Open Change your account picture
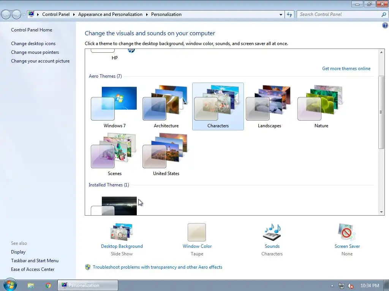The image size is (389, 291). point(40,61)
